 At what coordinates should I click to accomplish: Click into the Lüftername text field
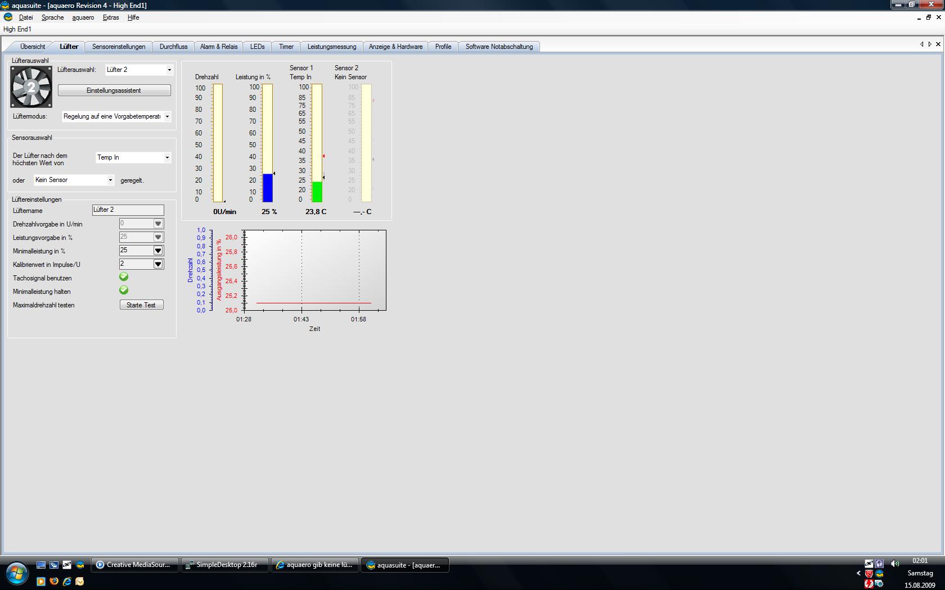click(128, 210)
